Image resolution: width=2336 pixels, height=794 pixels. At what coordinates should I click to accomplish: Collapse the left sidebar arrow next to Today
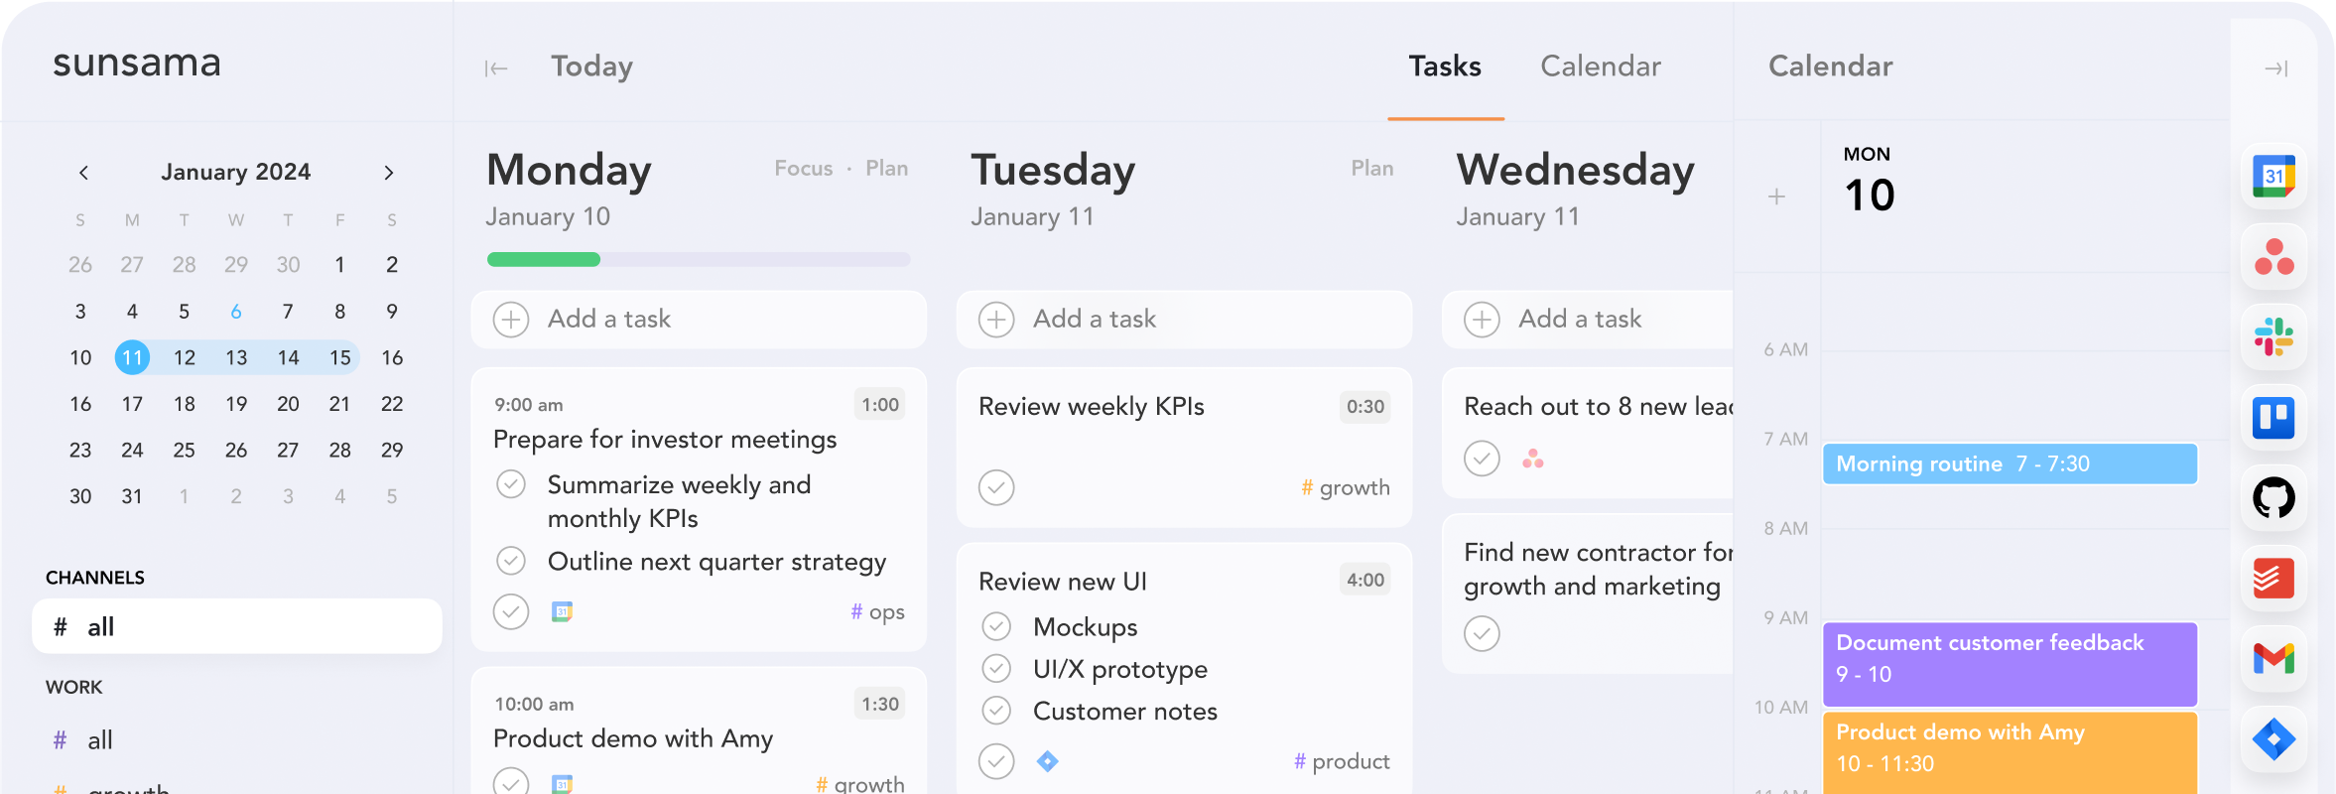point(496,68)
